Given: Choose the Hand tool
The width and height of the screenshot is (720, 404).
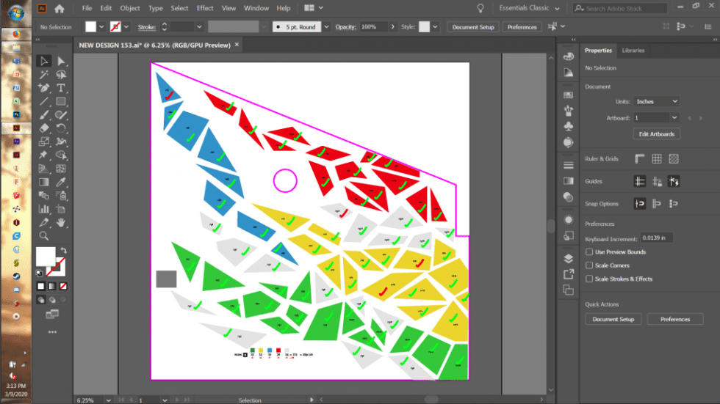Looking at the screenshot, I should (62, 222).
